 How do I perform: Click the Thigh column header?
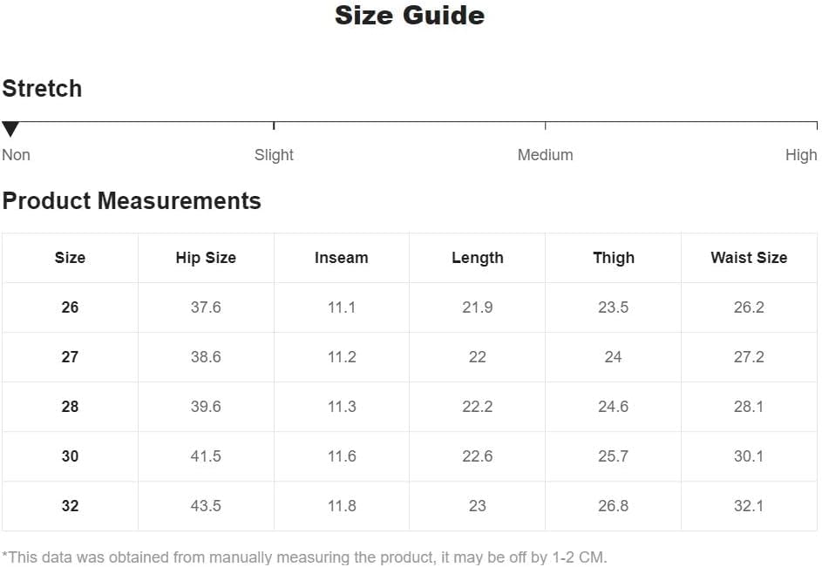click(x=614, y=258)
